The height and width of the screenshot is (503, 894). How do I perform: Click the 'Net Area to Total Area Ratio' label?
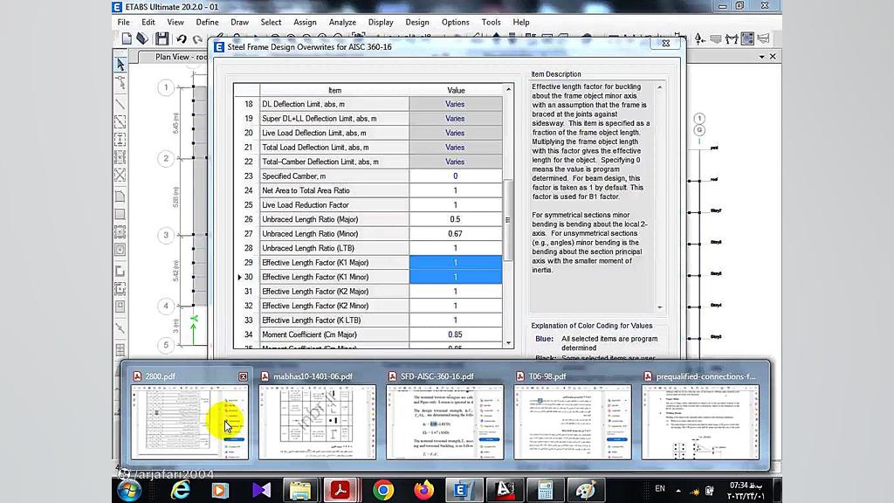pyautogui.click(x=306, y=190)
